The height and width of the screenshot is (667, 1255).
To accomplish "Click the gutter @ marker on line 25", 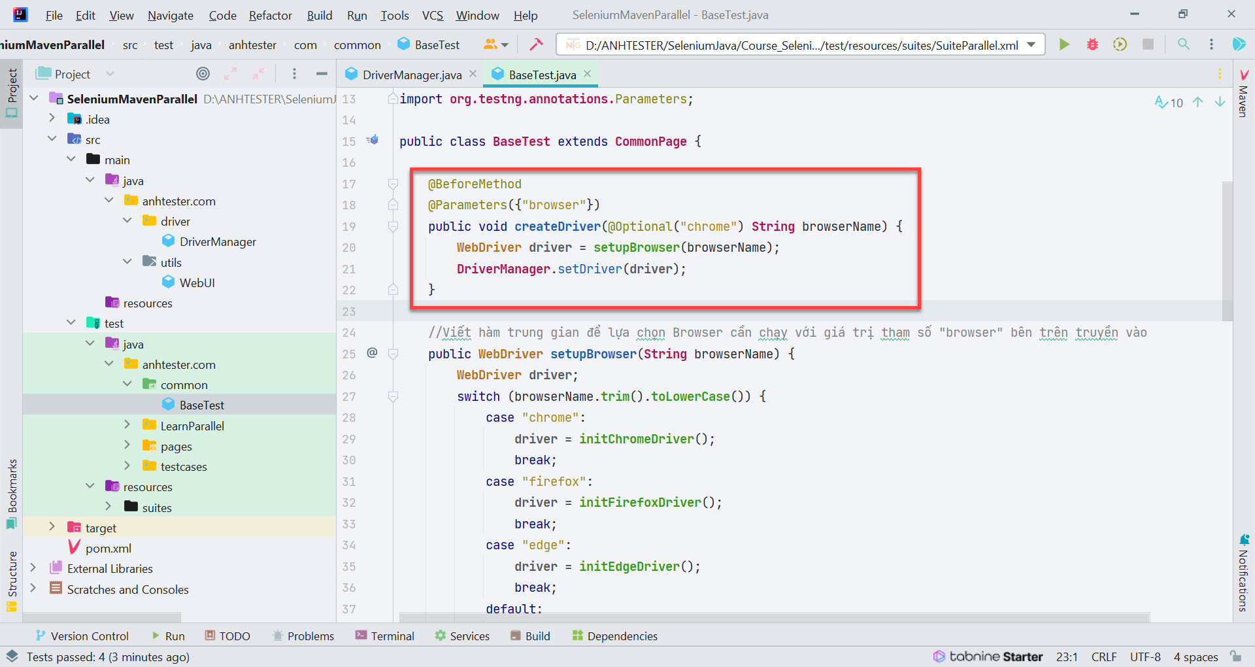I will 372,353.
